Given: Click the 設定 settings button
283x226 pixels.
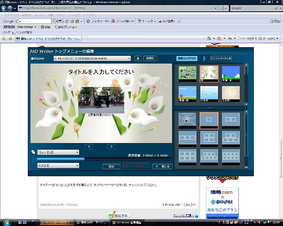Looking at the screenshot, I should pos(111,166).
